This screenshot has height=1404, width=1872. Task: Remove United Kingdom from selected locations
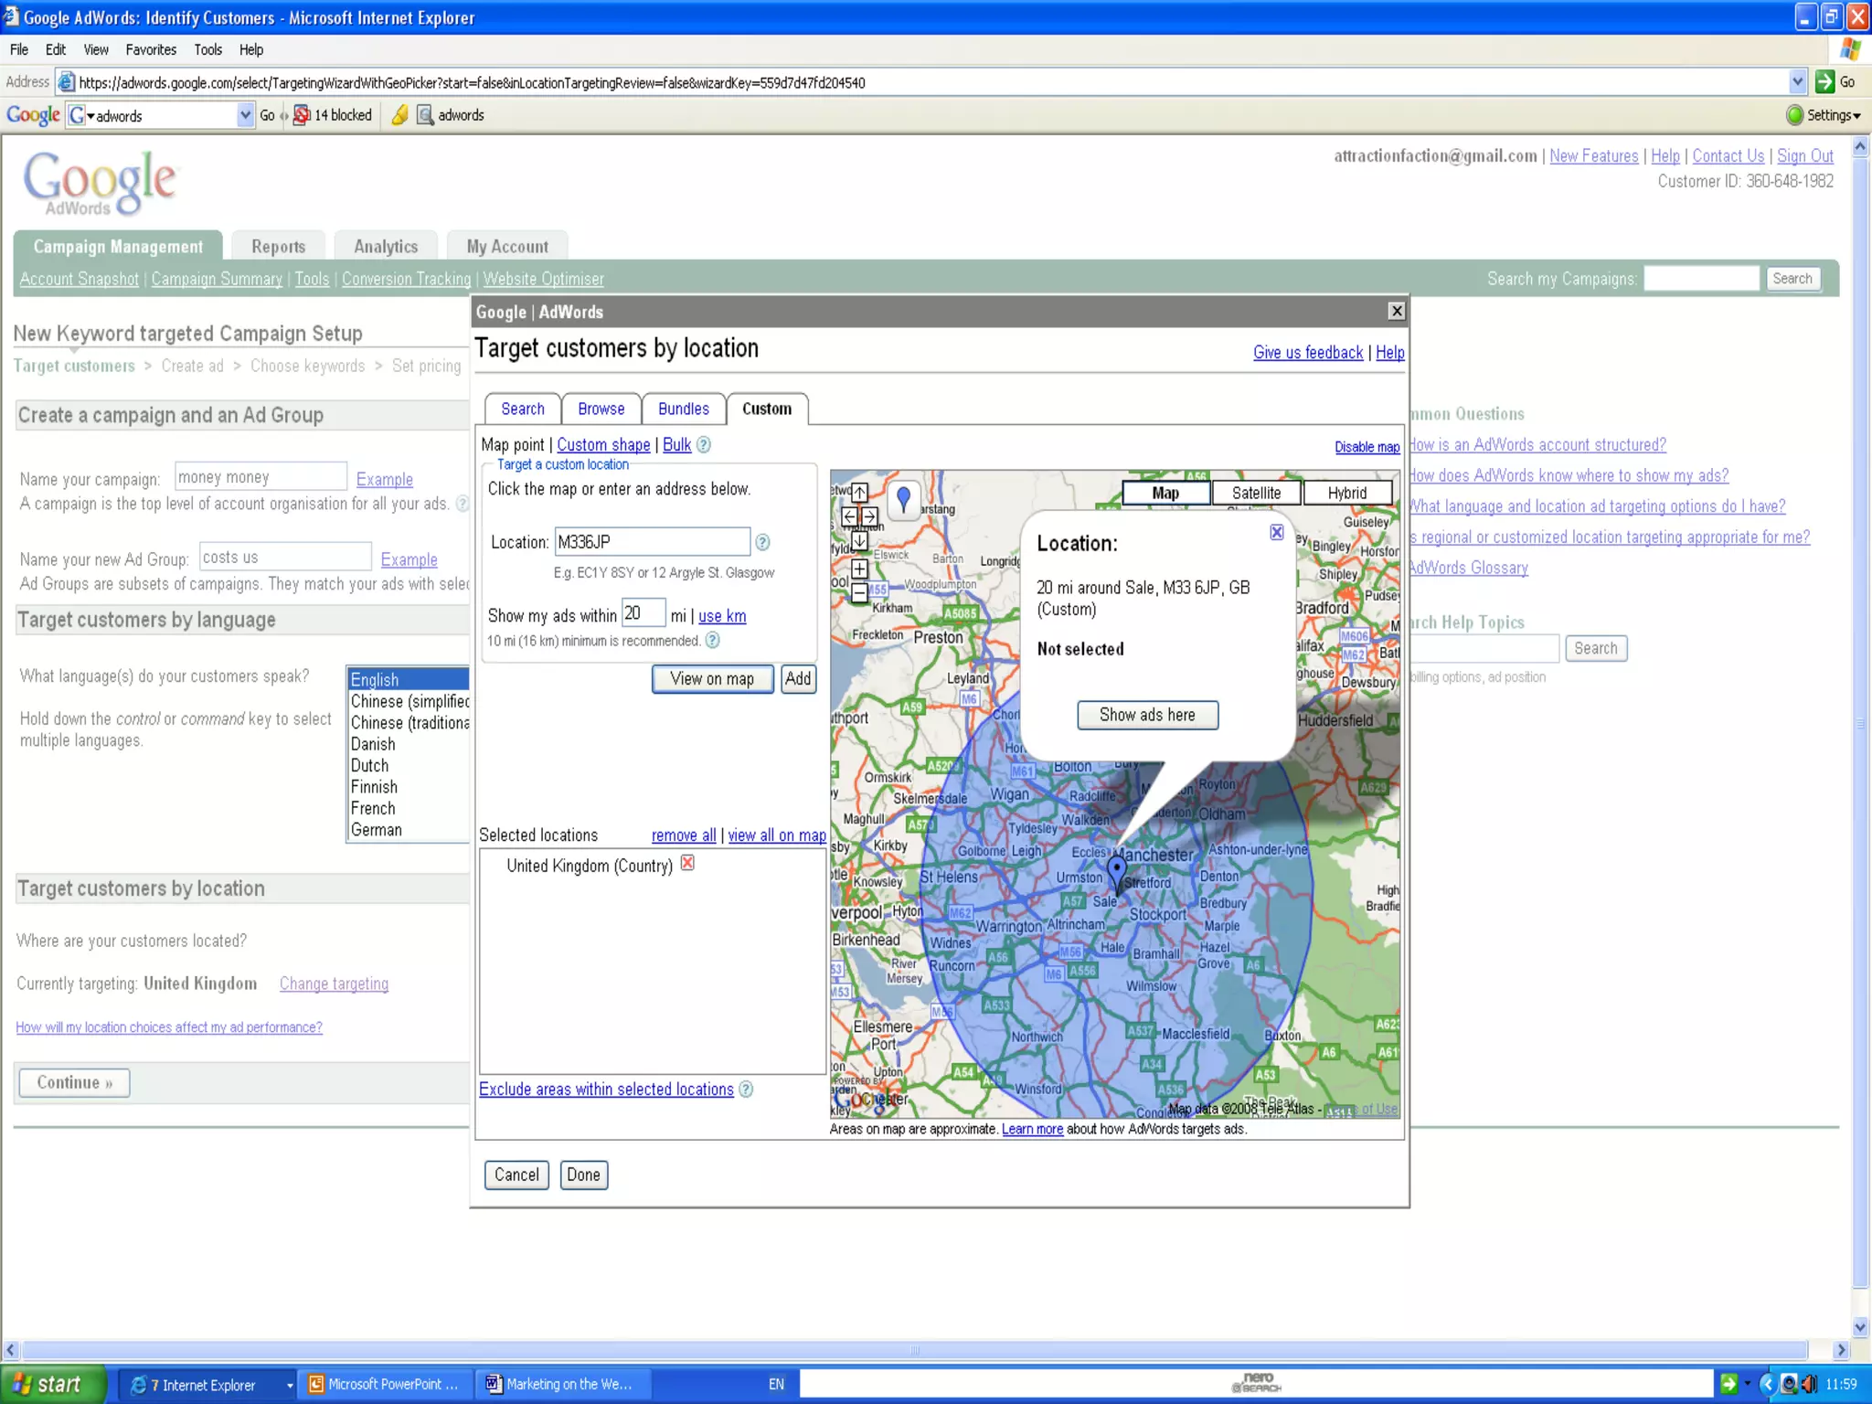tap(687, 863)
